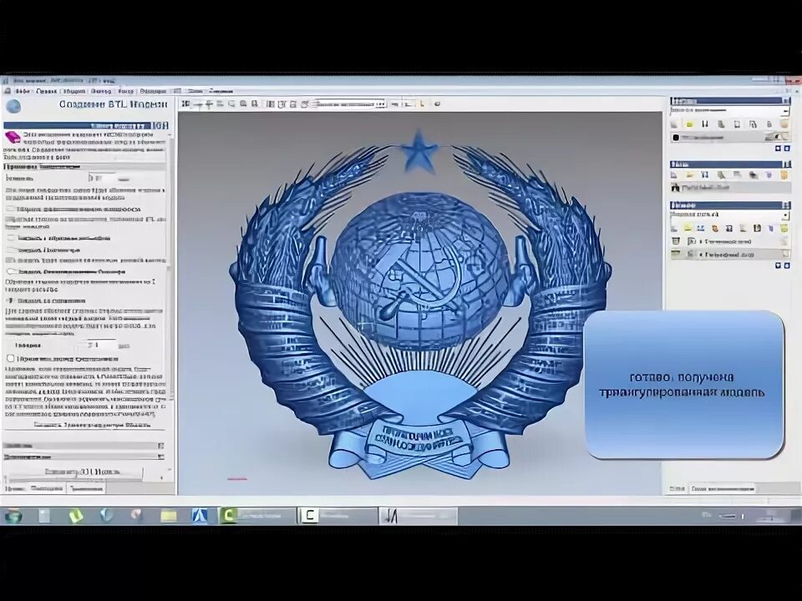
Task: Toggle visibility of upper relief layer row
Action: (675, 241)
